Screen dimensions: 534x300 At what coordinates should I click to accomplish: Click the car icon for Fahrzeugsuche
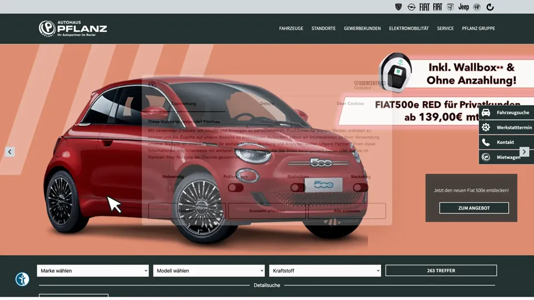pos(486,113)
